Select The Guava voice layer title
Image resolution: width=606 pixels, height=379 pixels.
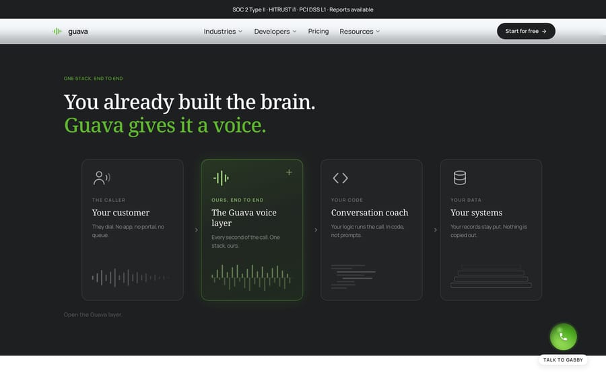tap(244, 218)
